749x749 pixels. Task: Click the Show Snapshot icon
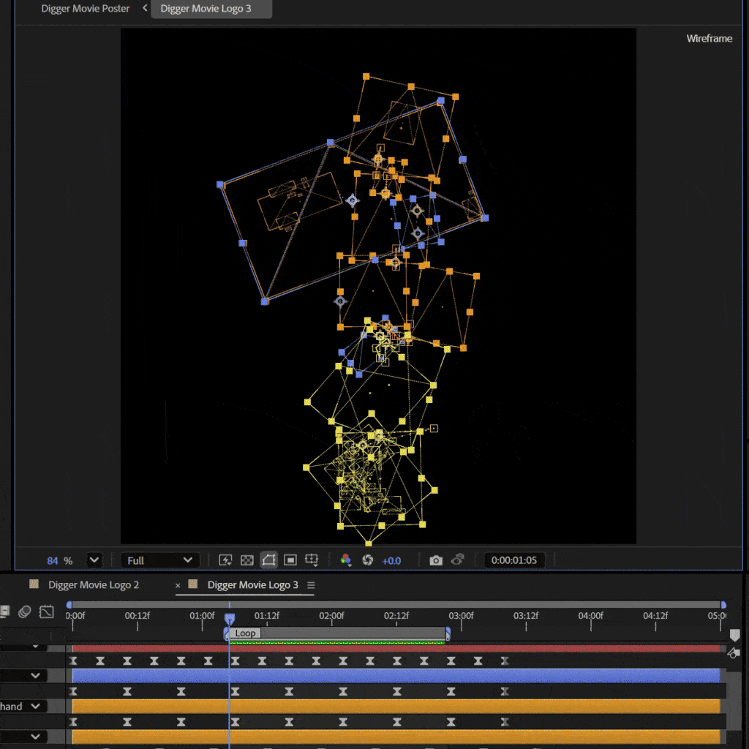(458, 560)
